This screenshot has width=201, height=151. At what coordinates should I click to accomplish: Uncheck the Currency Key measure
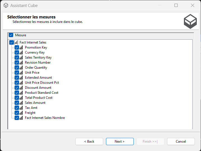coord(17,52)
